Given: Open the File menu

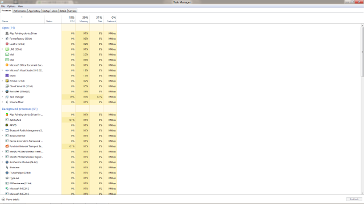Looking at the screenshot, I should (3, 6).
